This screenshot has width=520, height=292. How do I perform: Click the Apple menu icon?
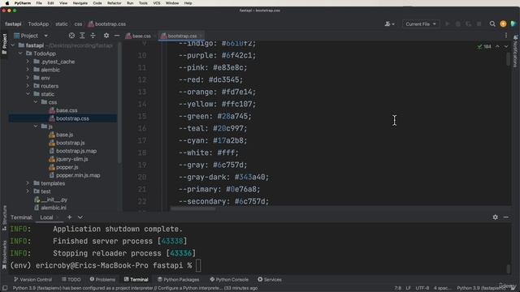pyautogui.click(x=7, y=3)
